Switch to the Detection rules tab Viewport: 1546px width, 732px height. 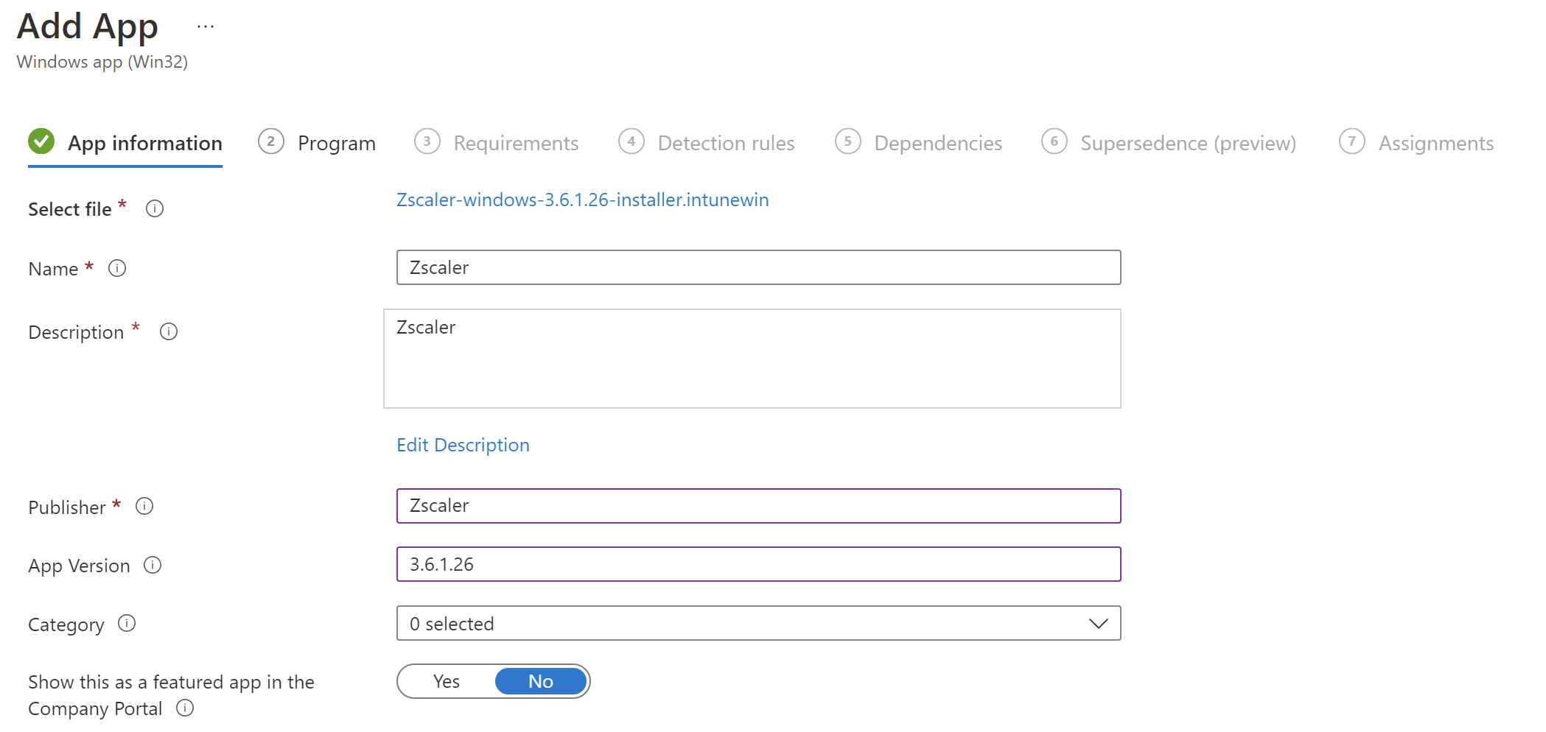pos(726,142)
